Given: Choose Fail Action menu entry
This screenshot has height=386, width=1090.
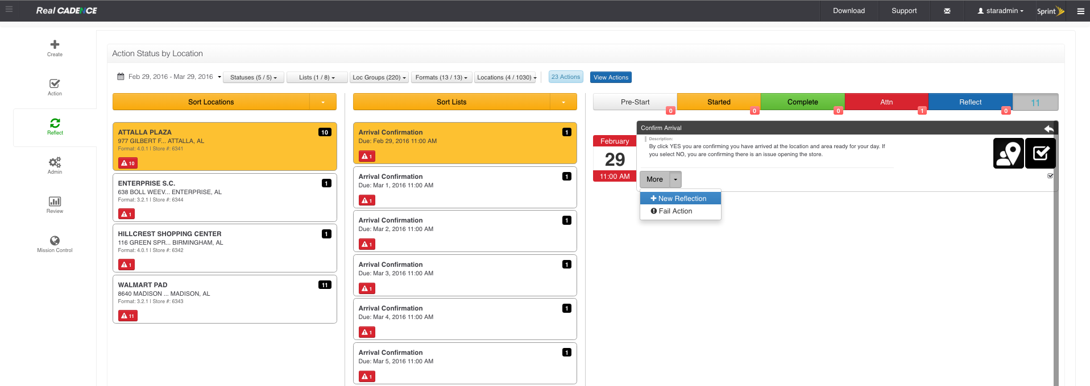Looking at the screenshot, I should [x=675, y=211].
